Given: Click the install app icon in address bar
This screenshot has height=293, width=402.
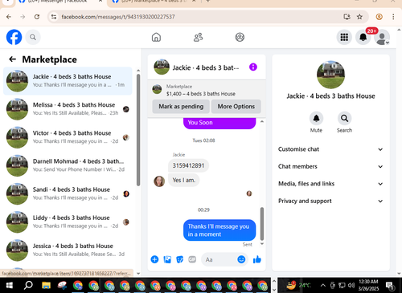Looking at the screenshot, I should click(x=347, y=17).
